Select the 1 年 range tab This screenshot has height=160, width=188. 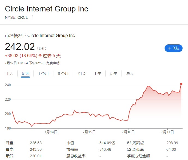pyautogui.click(x=98, y=73)
